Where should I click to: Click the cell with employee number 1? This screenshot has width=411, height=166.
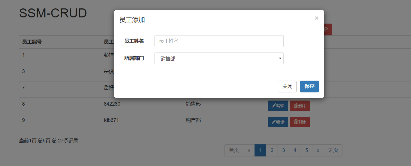(60, 57)
